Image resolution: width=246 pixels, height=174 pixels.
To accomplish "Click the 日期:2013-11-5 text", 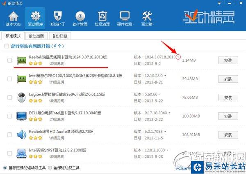I will pos(148,138).
